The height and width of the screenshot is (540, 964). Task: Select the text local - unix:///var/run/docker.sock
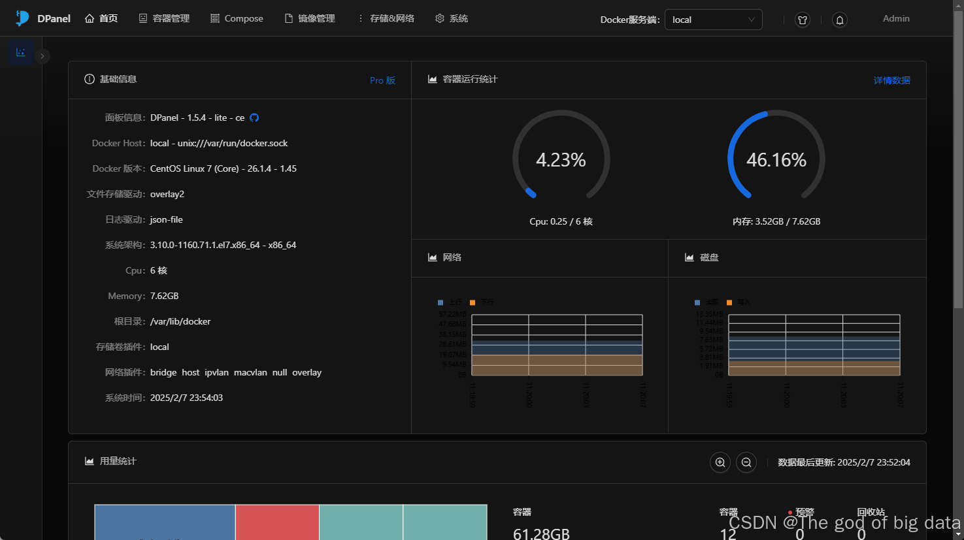coord(219,143)
